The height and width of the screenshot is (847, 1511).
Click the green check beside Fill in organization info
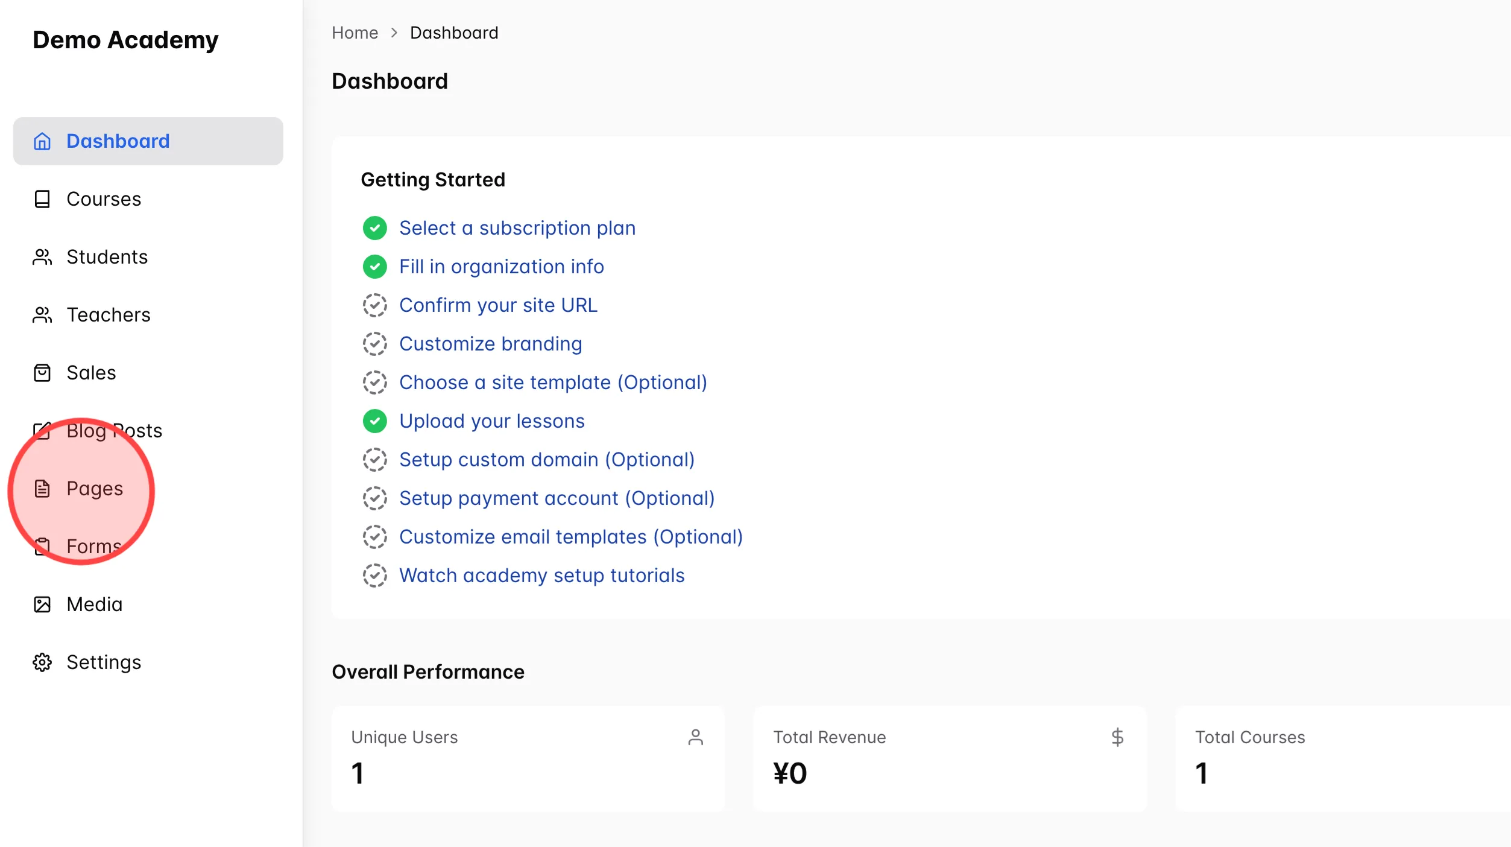(375, 267)
